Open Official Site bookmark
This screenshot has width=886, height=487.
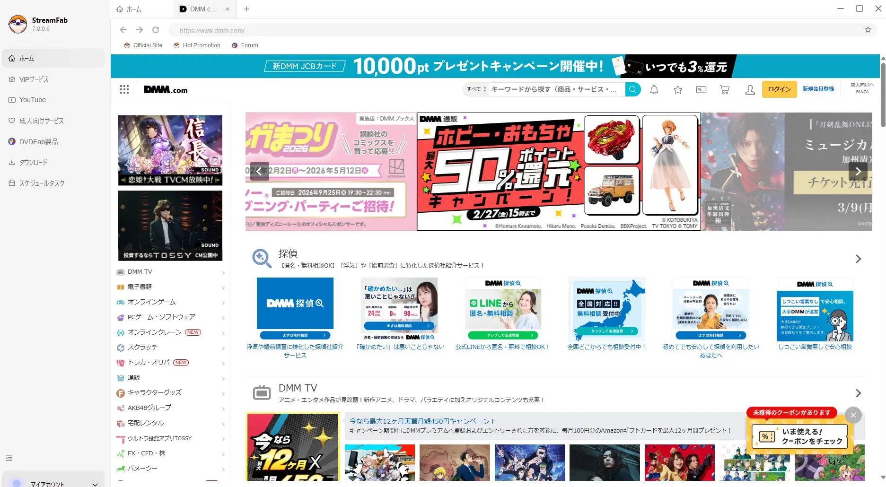143,45
